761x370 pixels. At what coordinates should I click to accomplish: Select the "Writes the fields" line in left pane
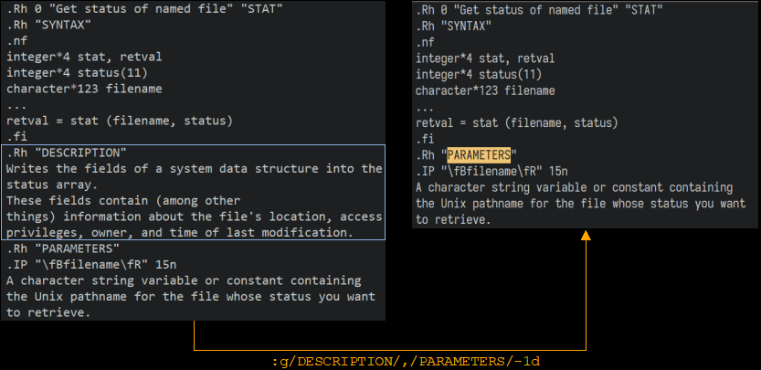[x=194, y=169]
